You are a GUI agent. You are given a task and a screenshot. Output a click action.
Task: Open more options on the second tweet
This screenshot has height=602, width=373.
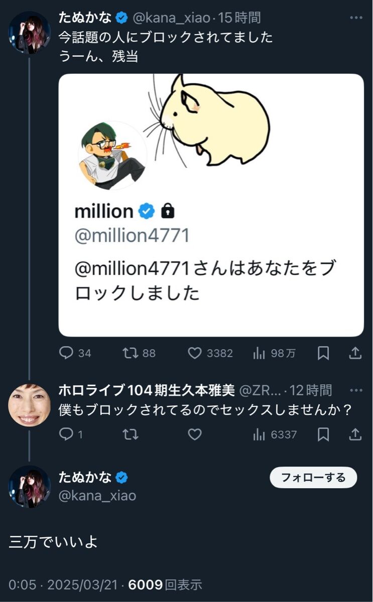point(356,390)
